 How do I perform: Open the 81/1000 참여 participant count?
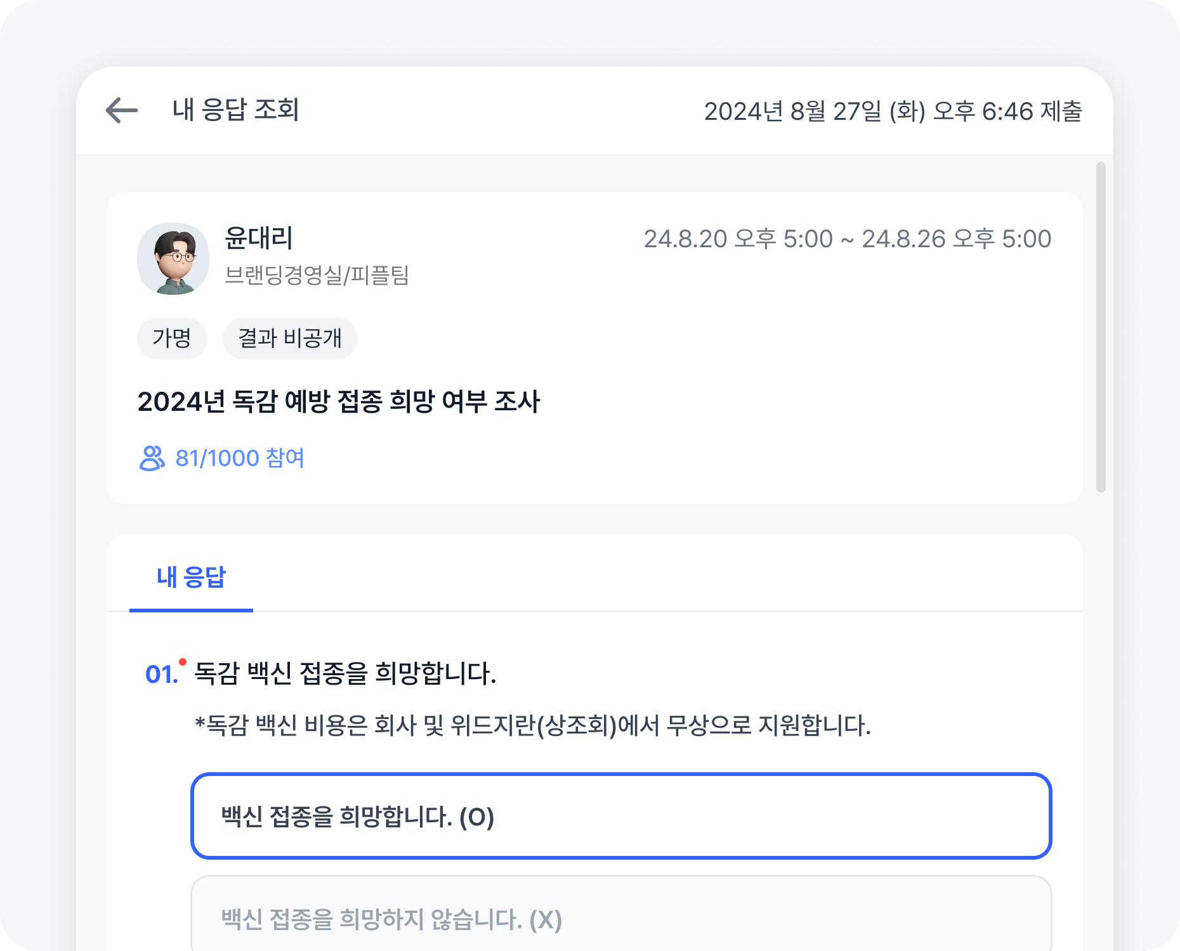239,458
